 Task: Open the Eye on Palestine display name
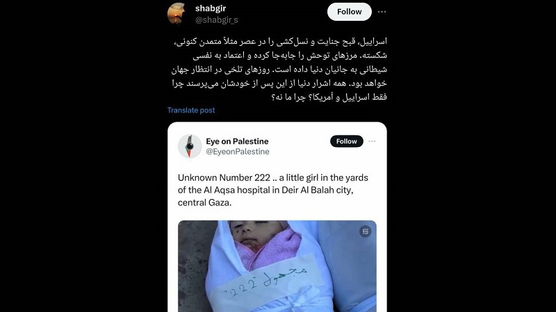coord(237,141)
